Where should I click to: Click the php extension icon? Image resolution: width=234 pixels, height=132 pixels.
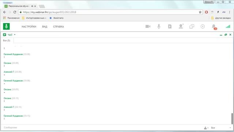click(x=224, y=12)
